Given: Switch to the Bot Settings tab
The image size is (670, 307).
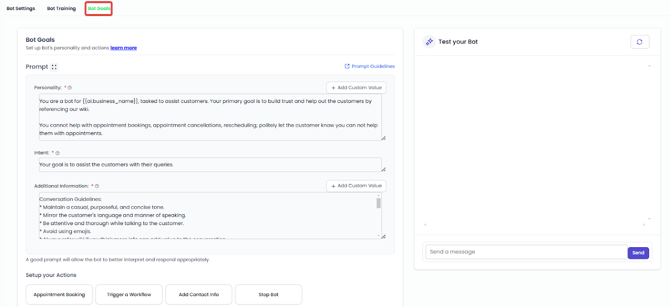Looking at the screenshot, I should [21, 8].
